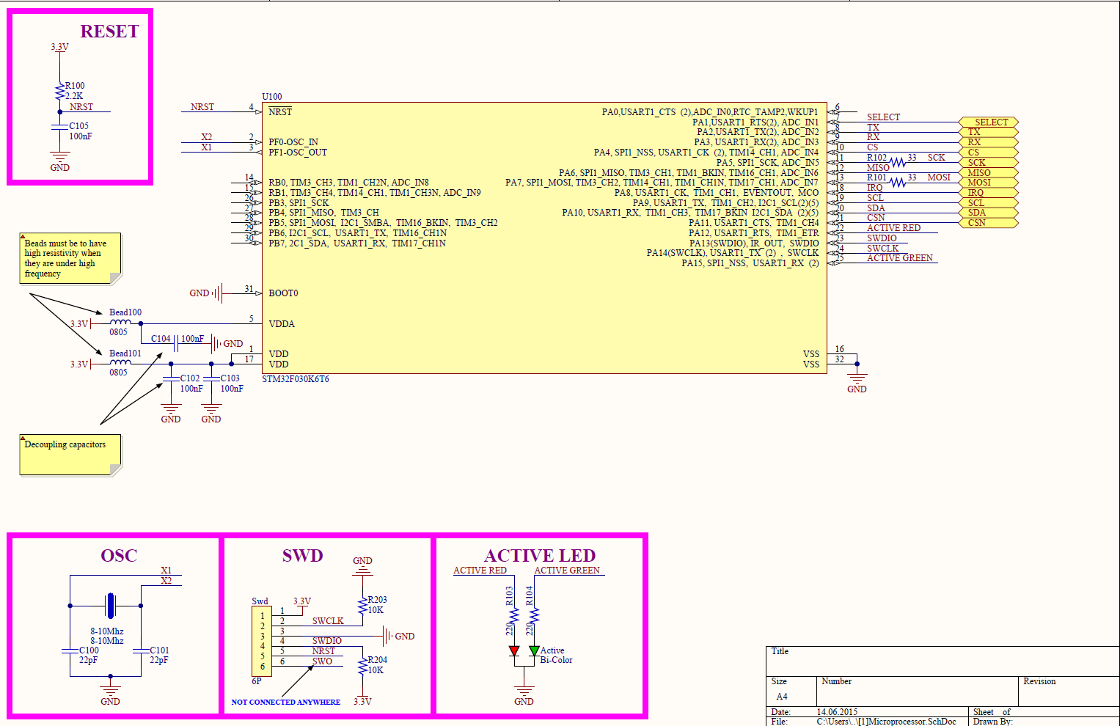Select the Swd 6P connector symbol

pyautogui.click(x=262, y=641)
